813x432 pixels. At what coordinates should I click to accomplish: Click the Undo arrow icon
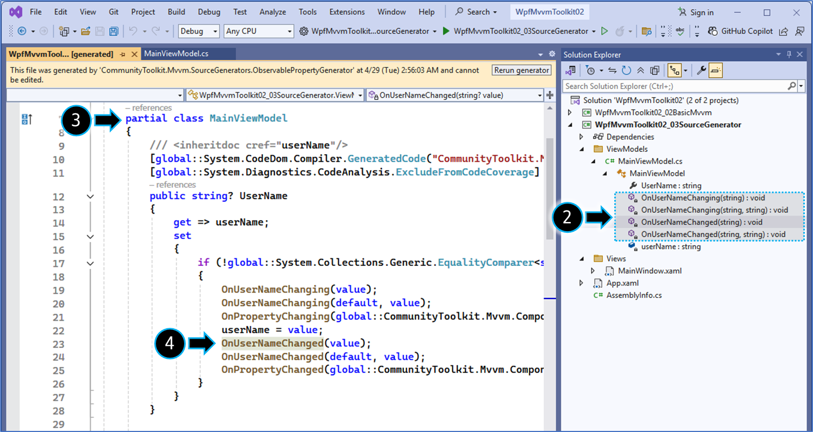[x=133, y=31]
